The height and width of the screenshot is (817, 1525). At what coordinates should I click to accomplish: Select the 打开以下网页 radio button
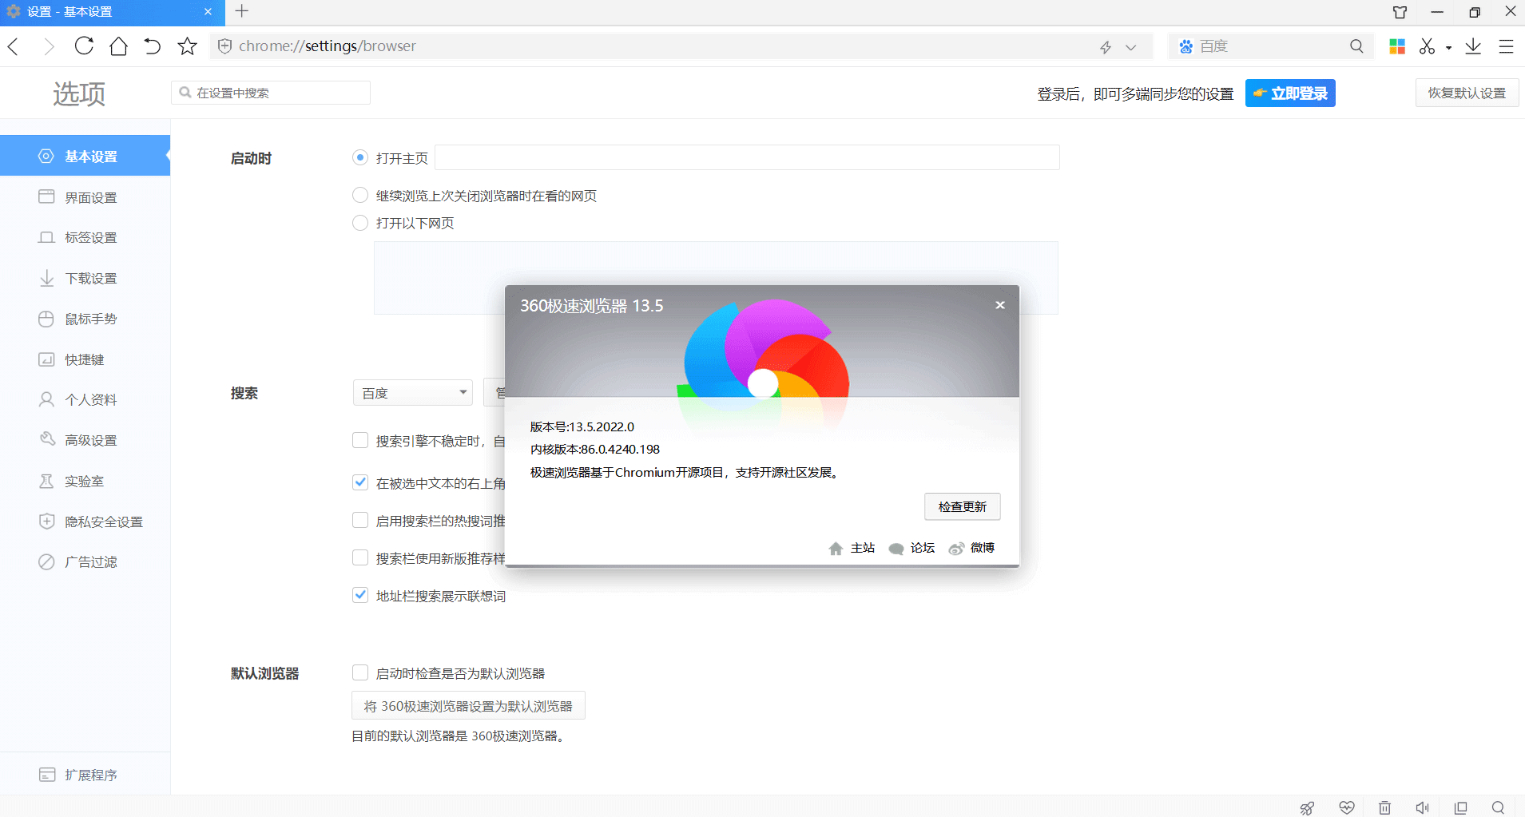click(360, 223)
